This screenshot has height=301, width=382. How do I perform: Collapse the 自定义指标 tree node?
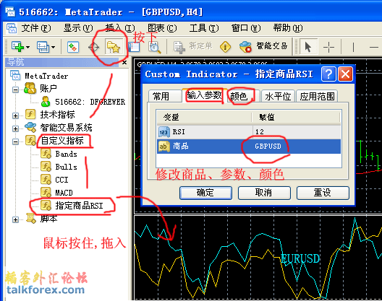pyautogui.click(x=15, y=141)
